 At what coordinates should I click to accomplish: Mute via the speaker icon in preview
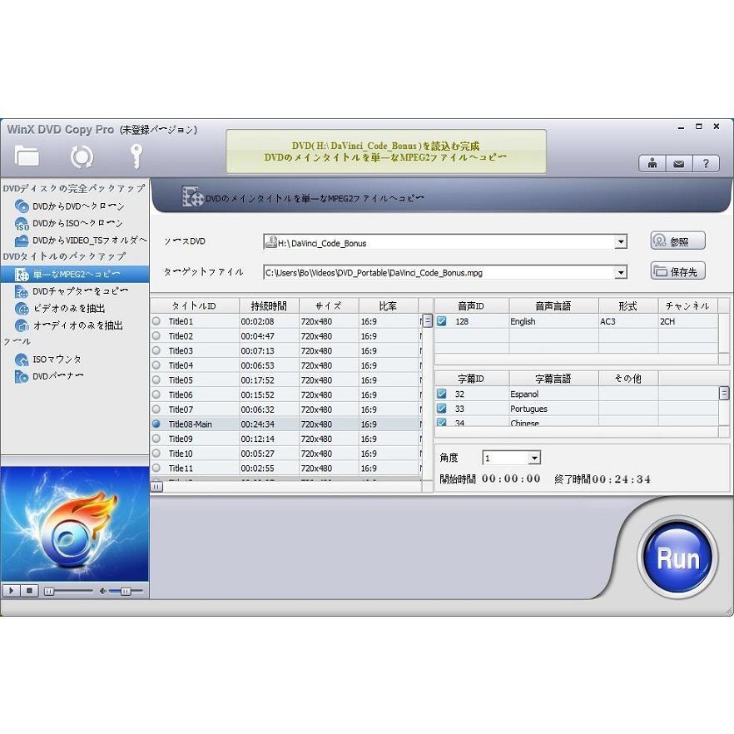pyautogui.click(x=103, y=591)
